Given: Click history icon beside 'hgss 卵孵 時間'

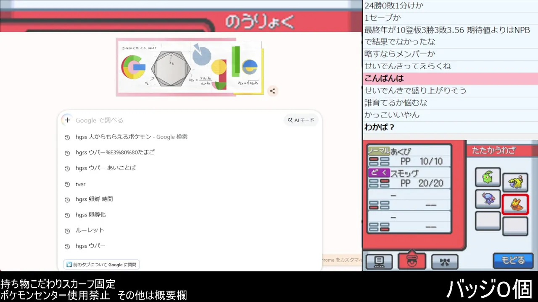Looking at the screenshot, I should (67, 200).
